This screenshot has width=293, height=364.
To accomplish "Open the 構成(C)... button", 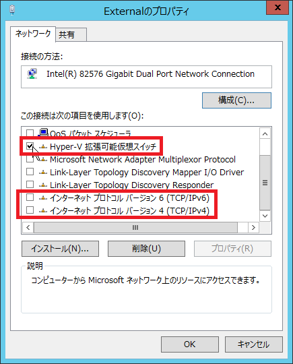I will pyautogui.click(x=236, y=100).
